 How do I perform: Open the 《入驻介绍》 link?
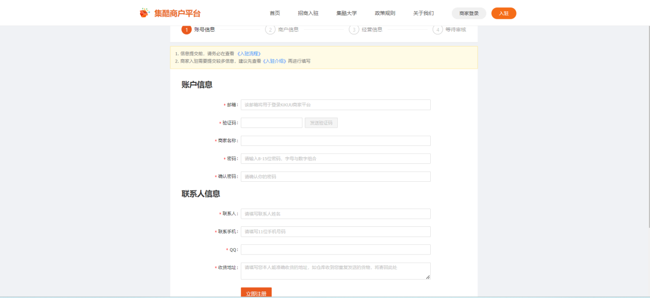pos(274,61)
